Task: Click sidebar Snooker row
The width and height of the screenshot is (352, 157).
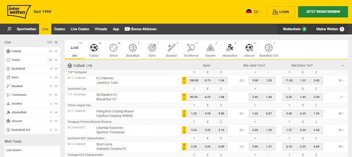Action: pos(32,103)
